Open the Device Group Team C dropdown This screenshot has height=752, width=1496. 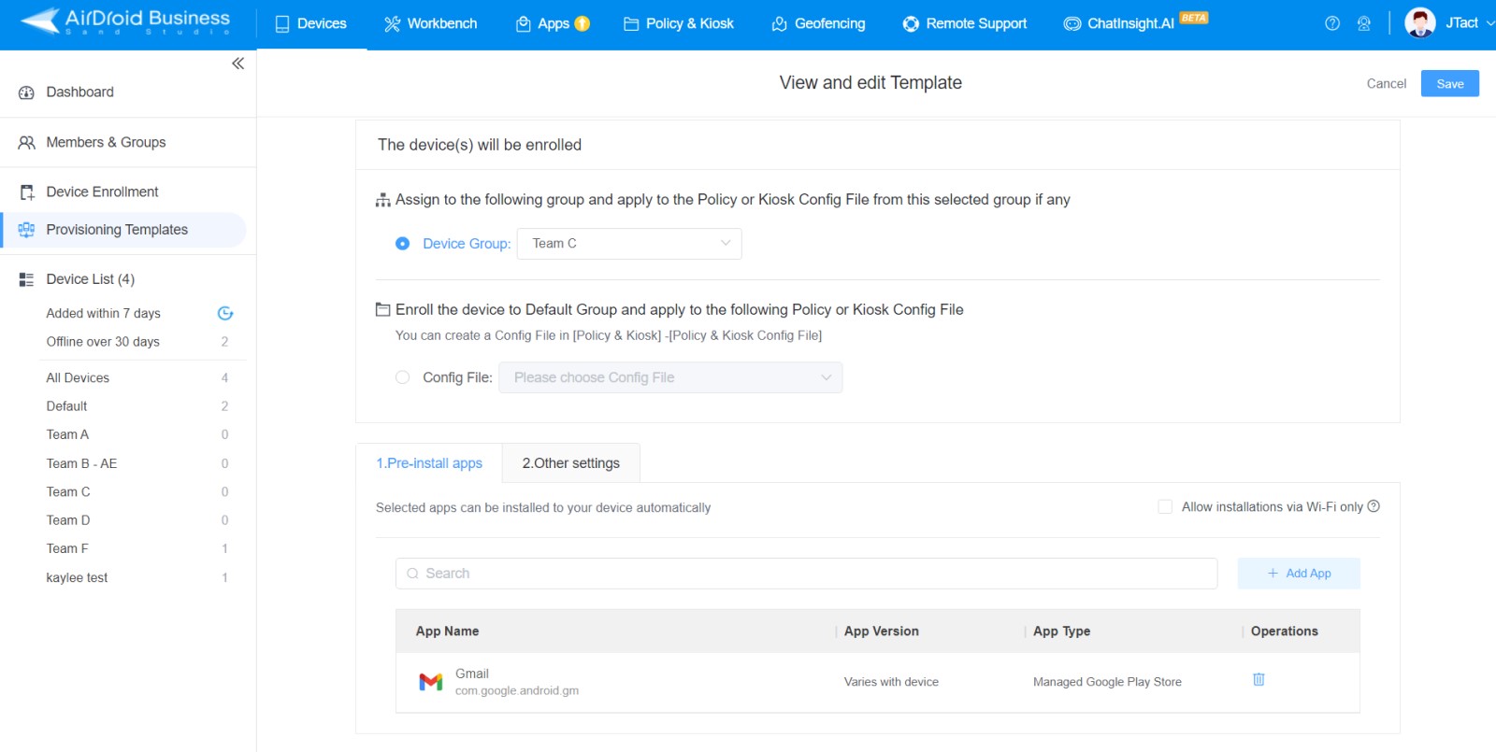click(x=629, y=244)
